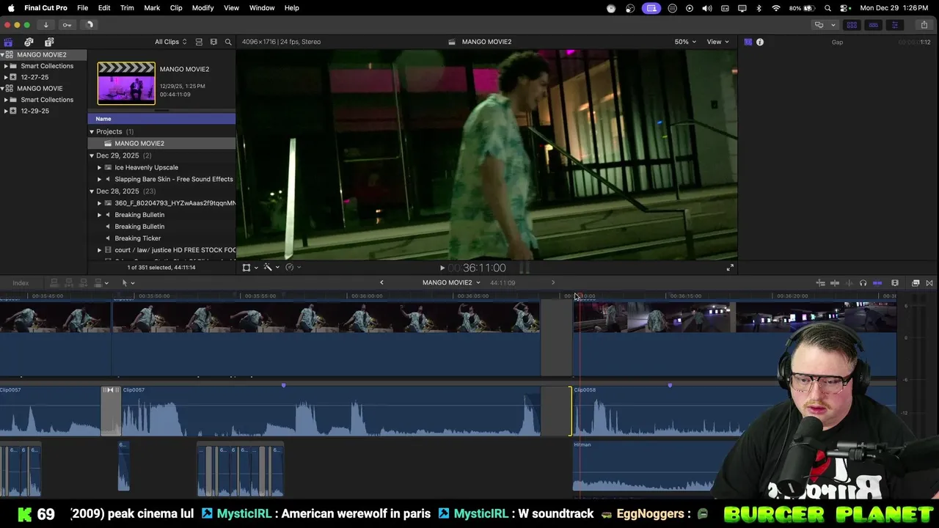Show the Transitions browser button
939x528 pixels.
(929, 283)
